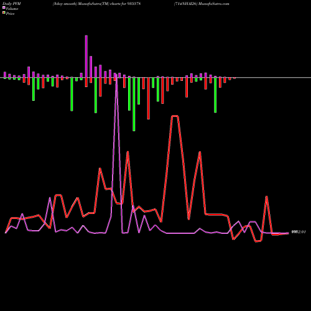
Task: Click the purple Volume legend swatch
Action: [x=4, y=7]
